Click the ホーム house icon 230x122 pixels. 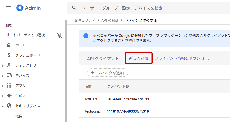tap(9, 45)
